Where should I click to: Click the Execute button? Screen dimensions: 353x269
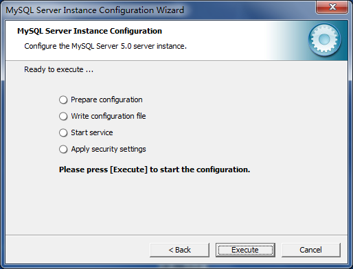pos(245,250)
